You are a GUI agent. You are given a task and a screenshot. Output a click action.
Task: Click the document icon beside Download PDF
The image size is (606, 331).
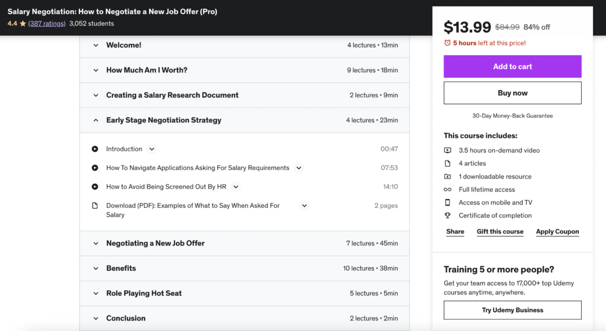click(95, 206)
